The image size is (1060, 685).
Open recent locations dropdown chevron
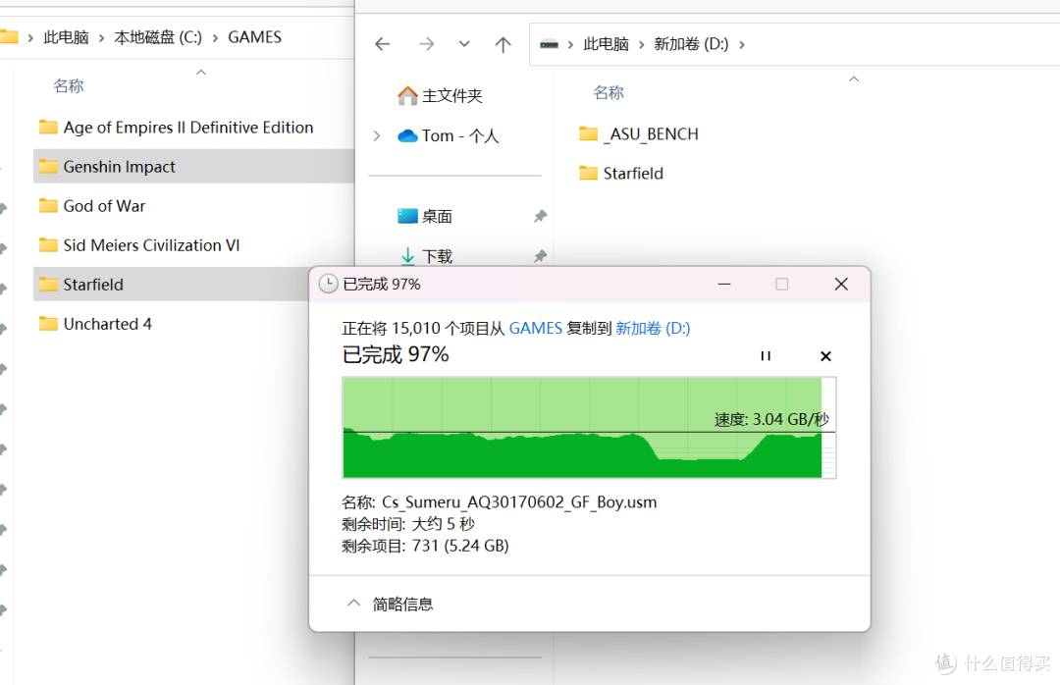[463, 44]
